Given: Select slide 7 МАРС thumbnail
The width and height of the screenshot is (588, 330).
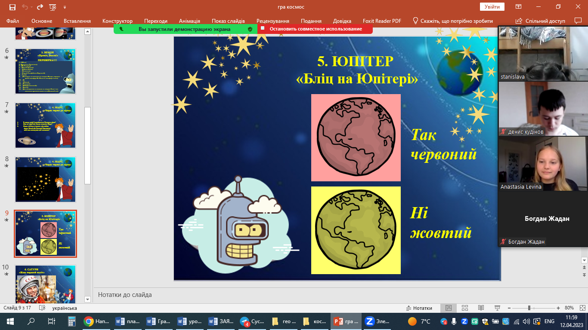Looking at the screenshot, I should [46, 125].
